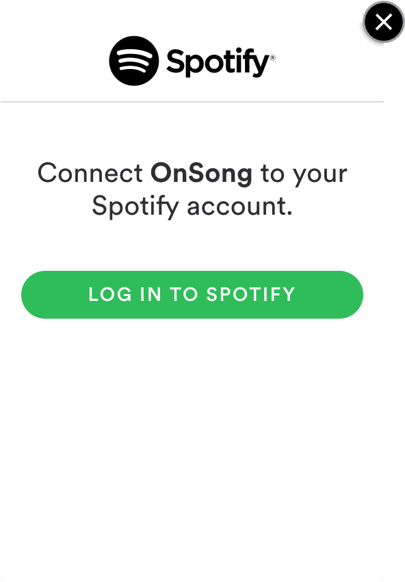405x582 pixels.
Task: Click the letter S of the Spotify wordmark
Action: pyautogui.click(x=174, y=62)
